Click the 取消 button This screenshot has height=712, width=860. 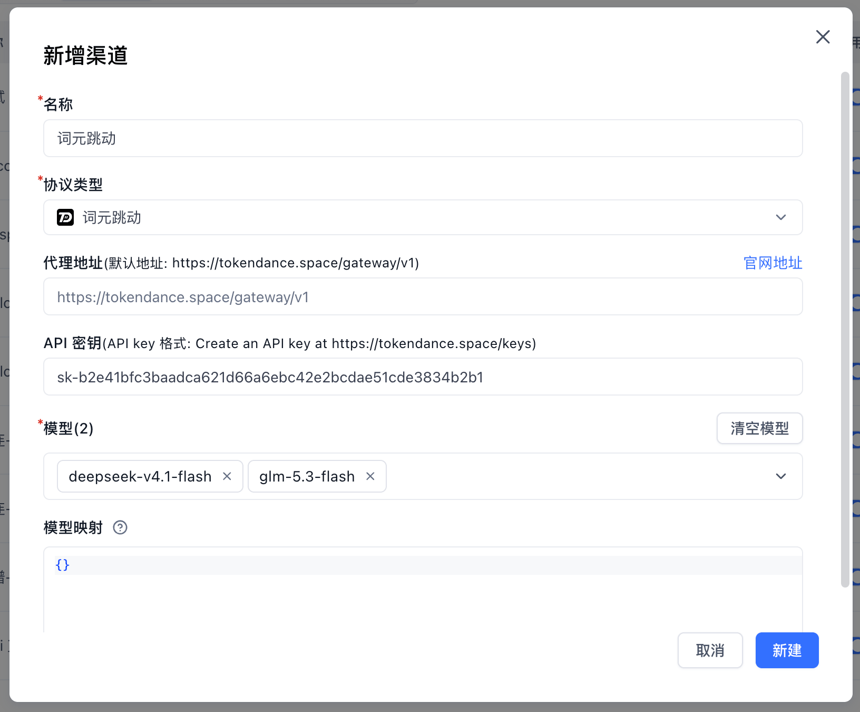710,650
